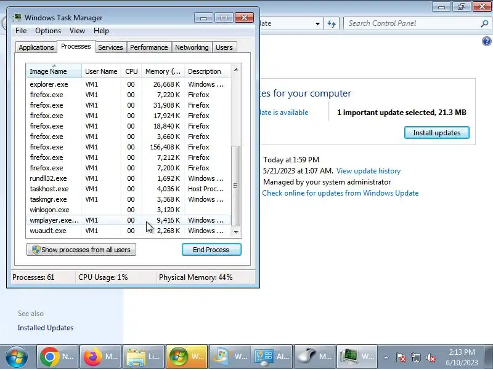This screenshot has width=493, height=369.
Task: Select the winlogon.exe process row
Action: [x=128, y=210]
